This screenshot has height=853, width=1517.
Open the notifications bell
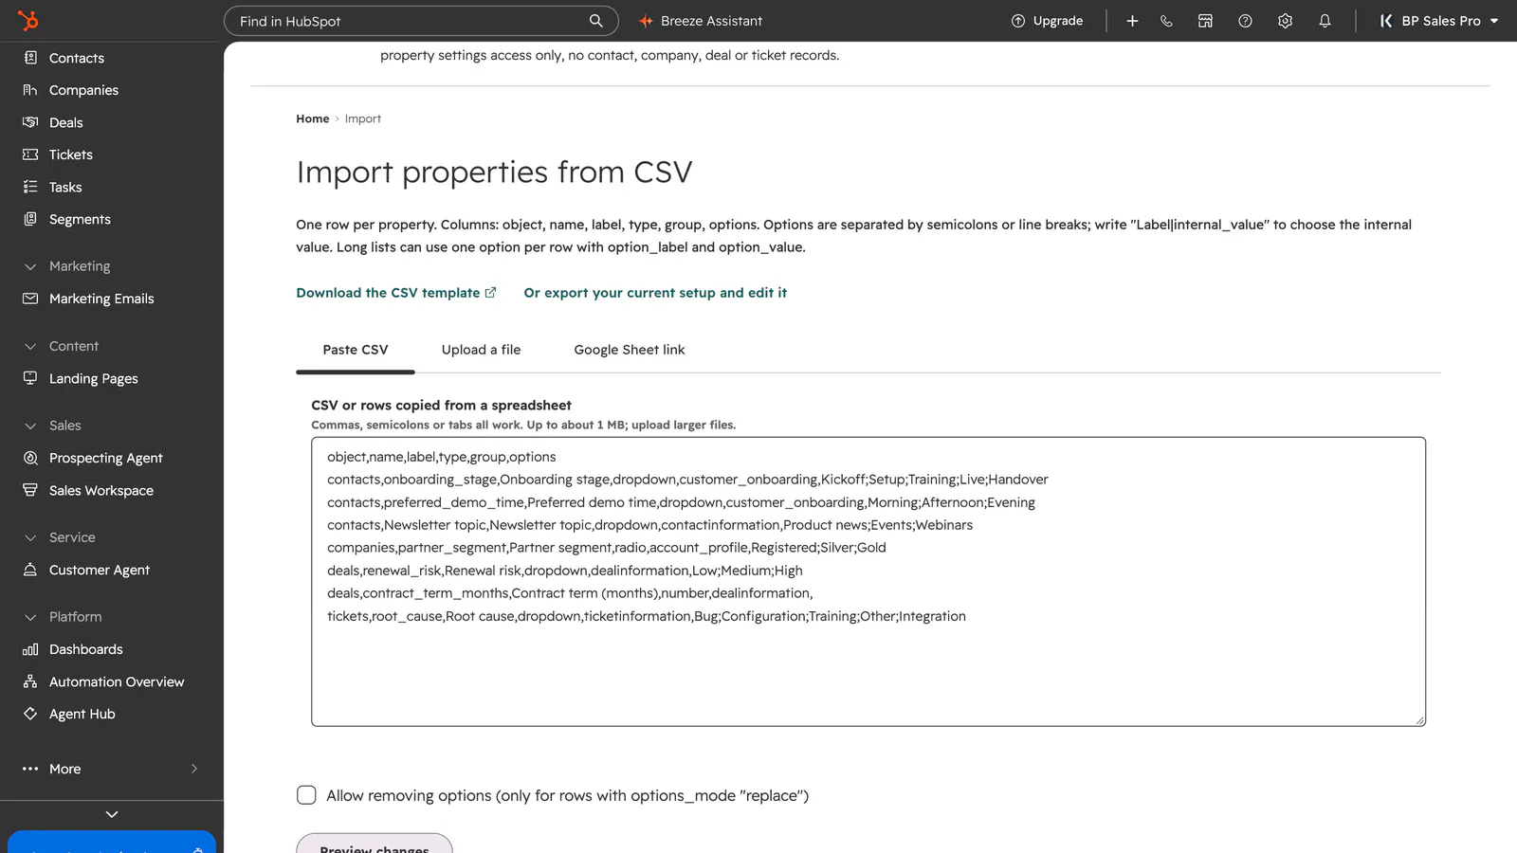tap(1325, 21)
